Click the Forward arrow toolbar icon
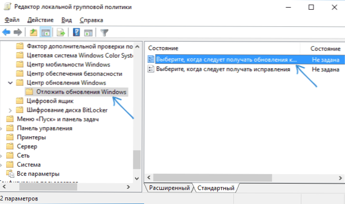This screenshot has width=345, height=204. [18, 32]
